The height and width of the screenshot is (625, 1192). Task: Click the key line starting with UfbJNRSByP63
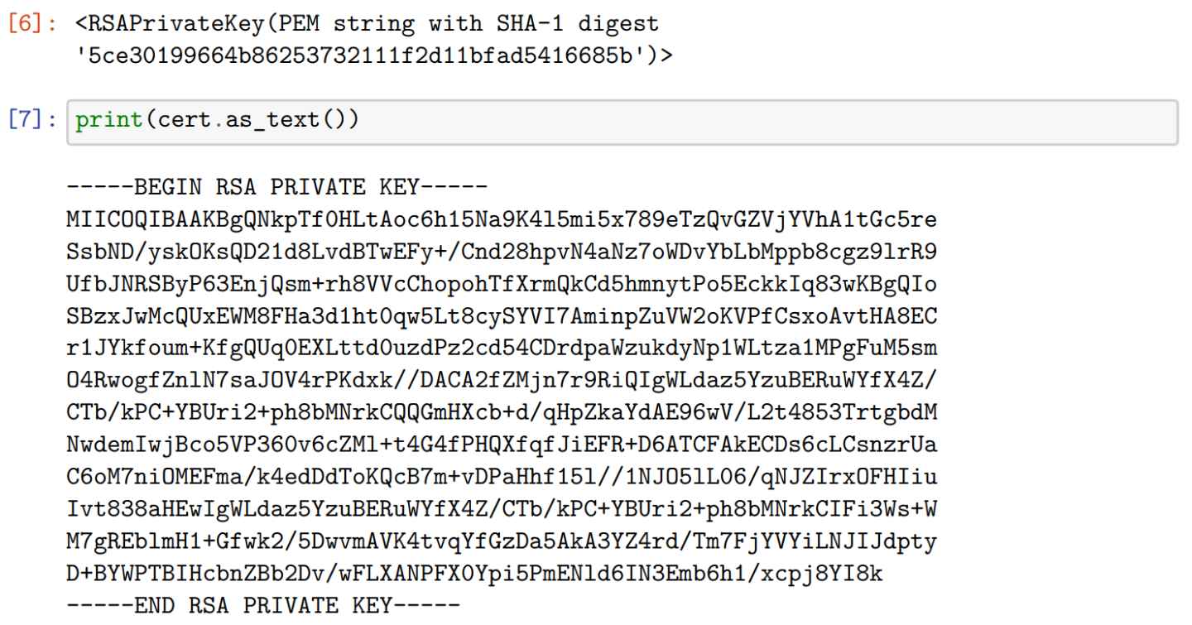click(x=502, y=285)
